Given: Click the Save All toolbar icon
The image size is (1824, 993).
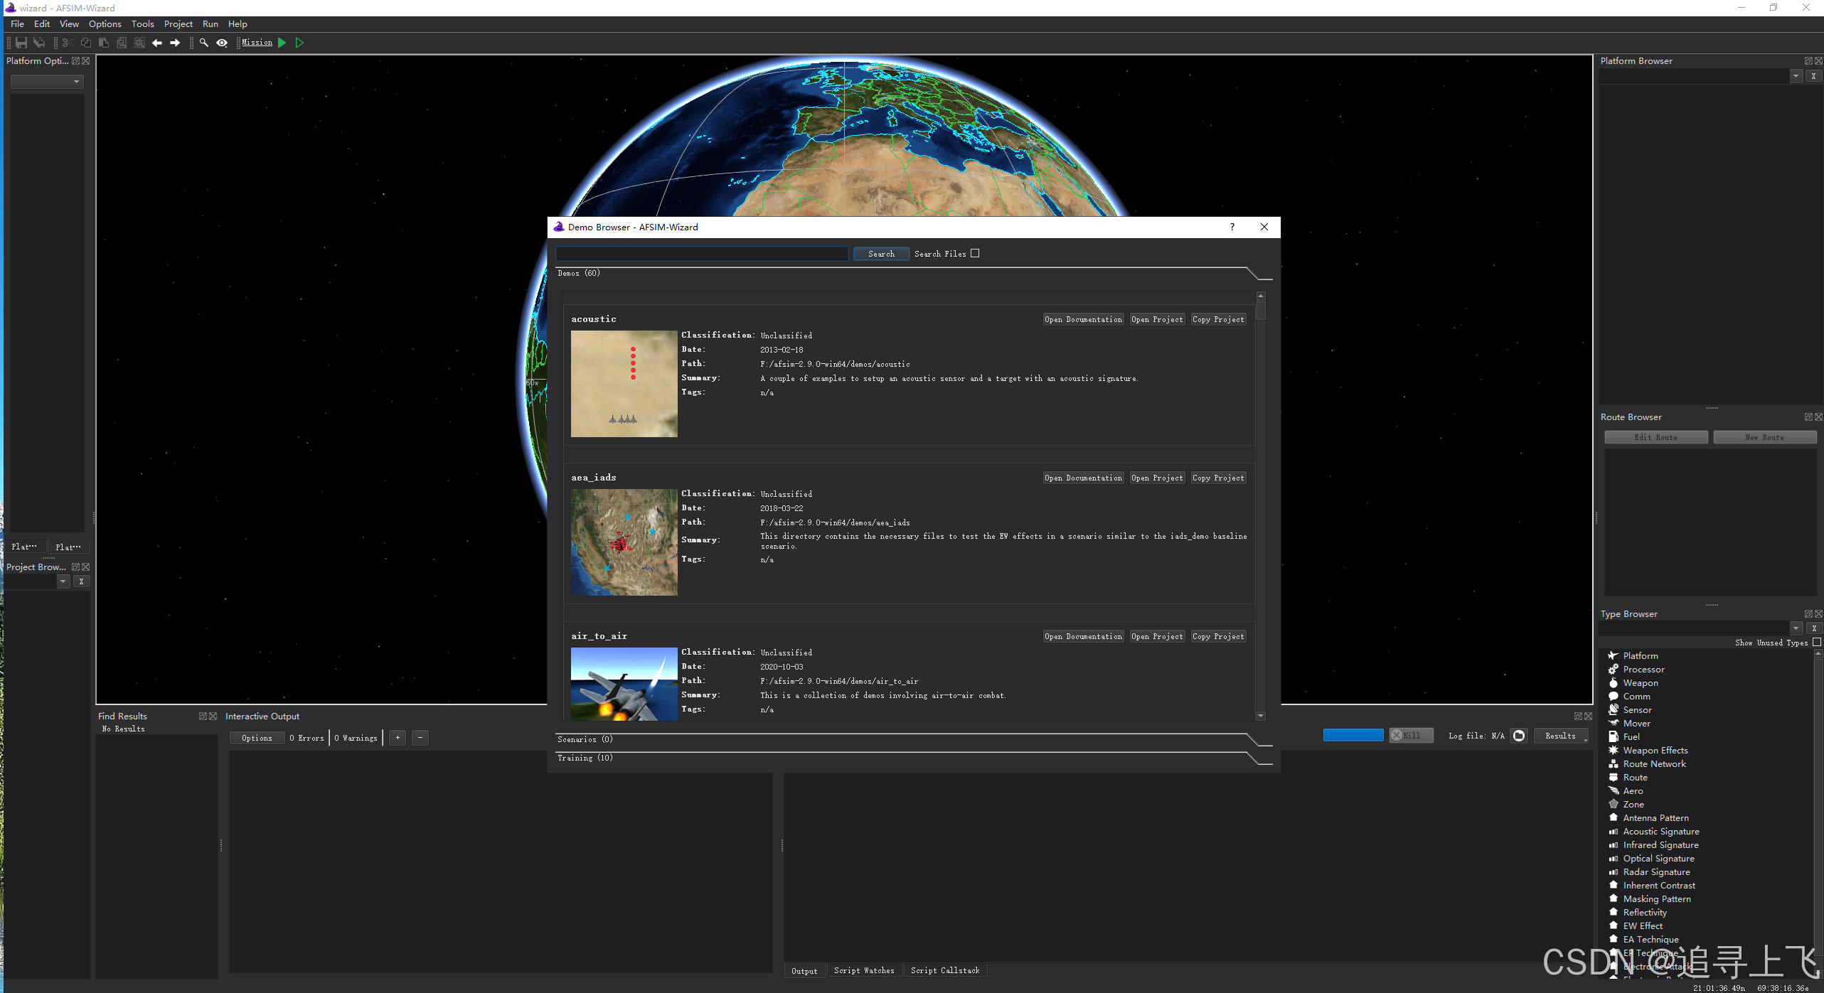Looking at the screenshot, I should click(39, 43).
